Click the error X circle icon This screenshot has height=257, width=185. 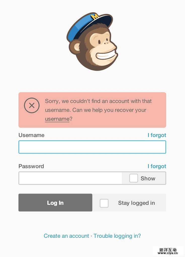point(32,105)
